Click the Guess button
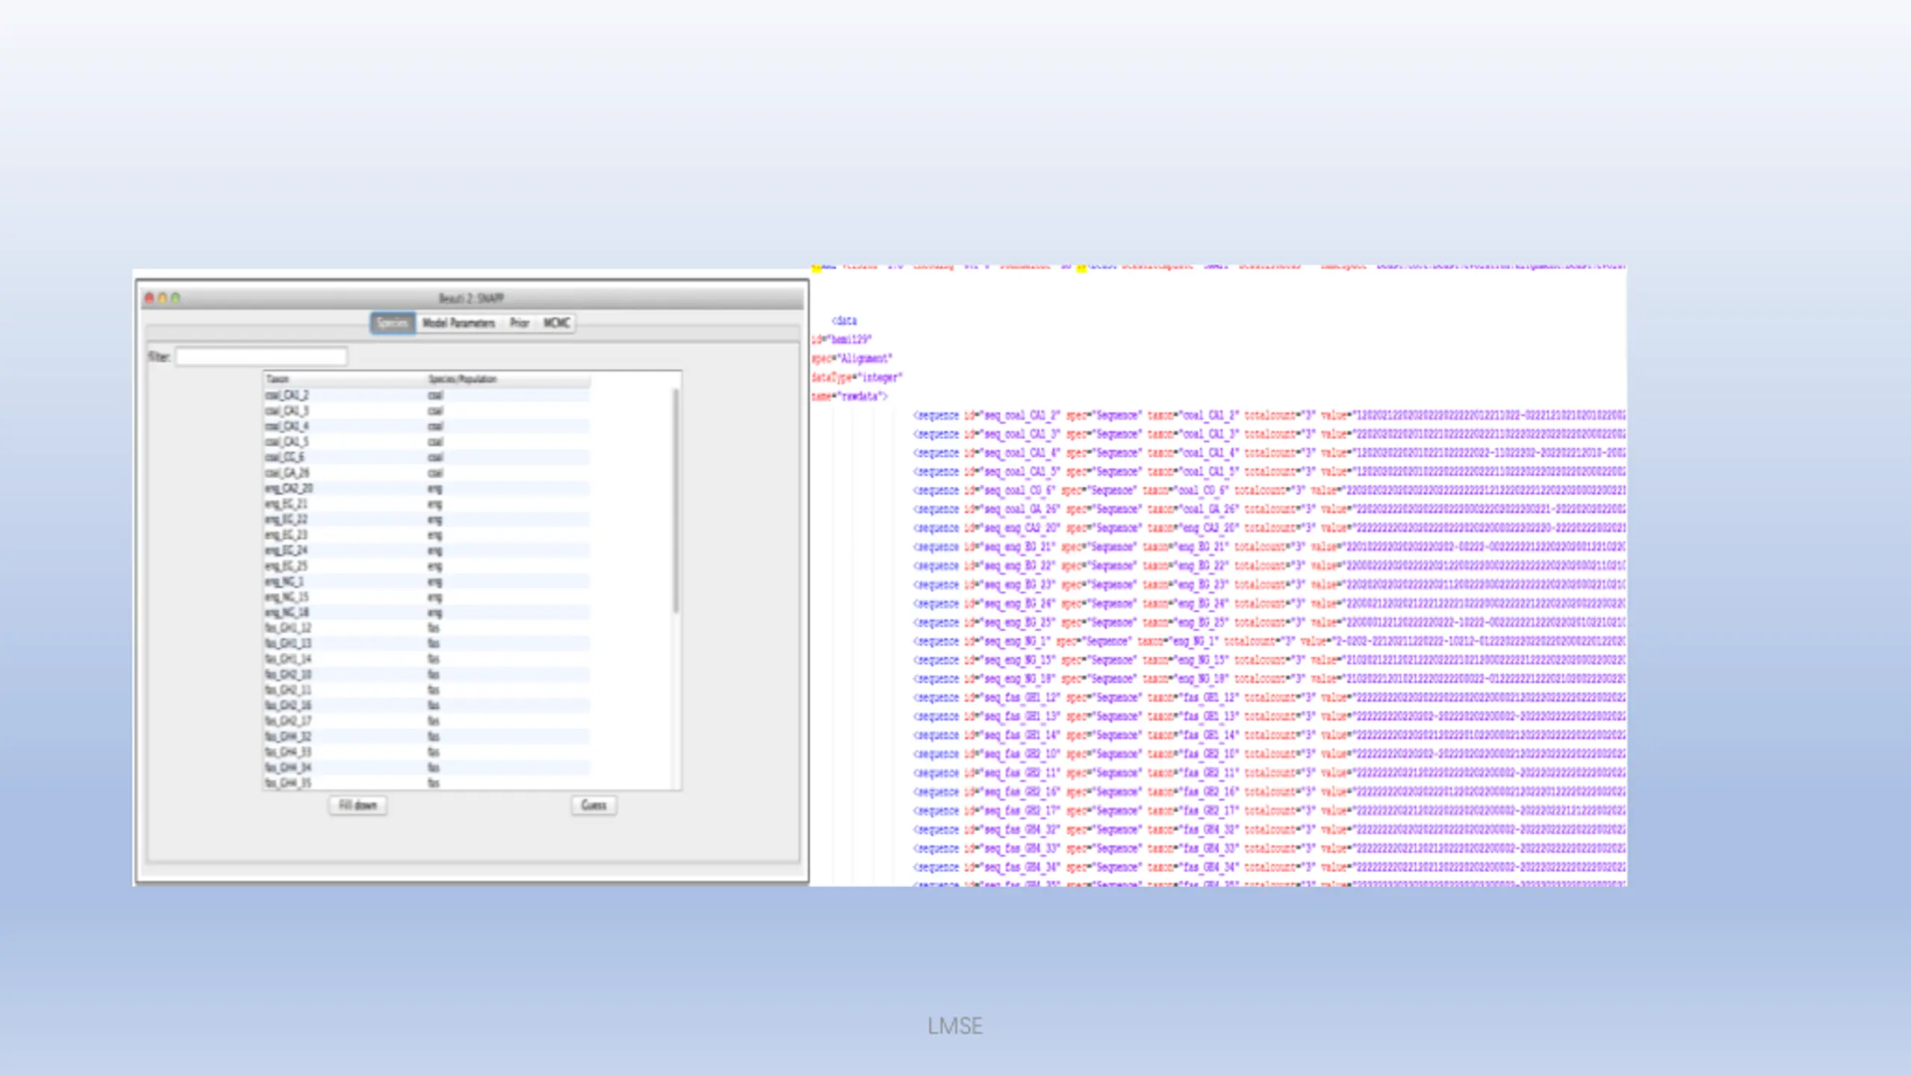 [x=593, y=805]
